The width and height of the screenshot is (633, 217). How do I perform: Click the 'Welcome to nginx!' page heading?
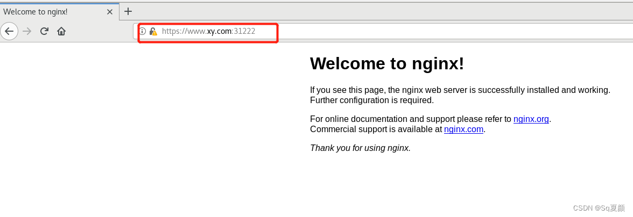pyautogui.click(x=386, y=63)
